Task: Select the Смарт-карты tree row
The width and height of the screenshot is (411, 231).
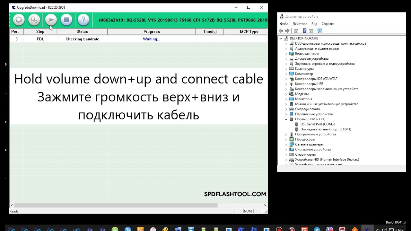Action: (305, 155)
